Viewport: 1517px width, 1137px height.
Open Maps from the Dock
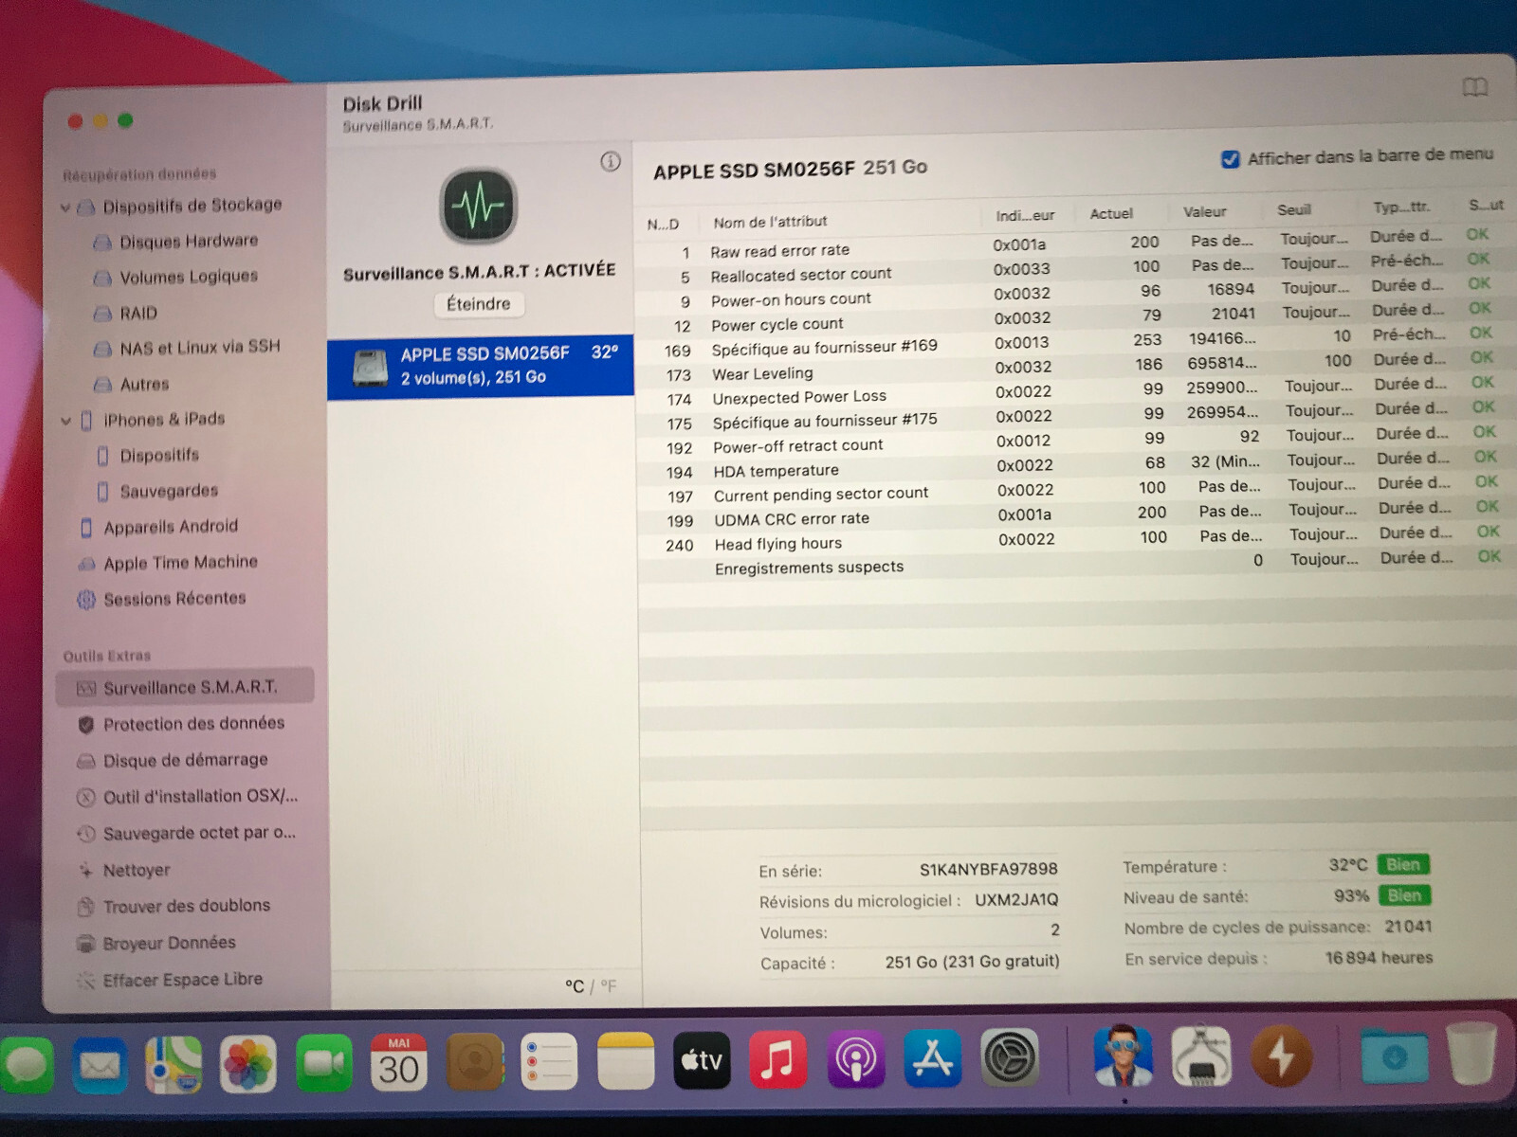(x=174, y=1064)
